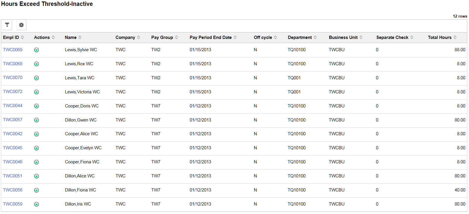Open grid settings gear icon
469x214 pixels.
[21, 25]
